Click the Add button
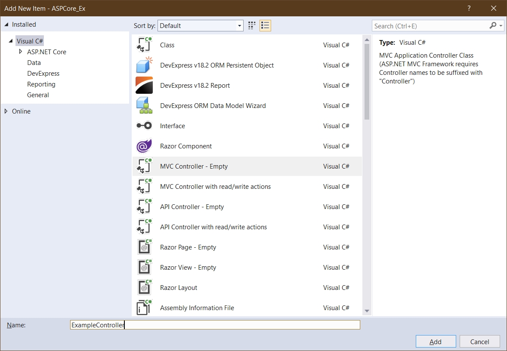 pyautogui.click(x=436, y=342)
